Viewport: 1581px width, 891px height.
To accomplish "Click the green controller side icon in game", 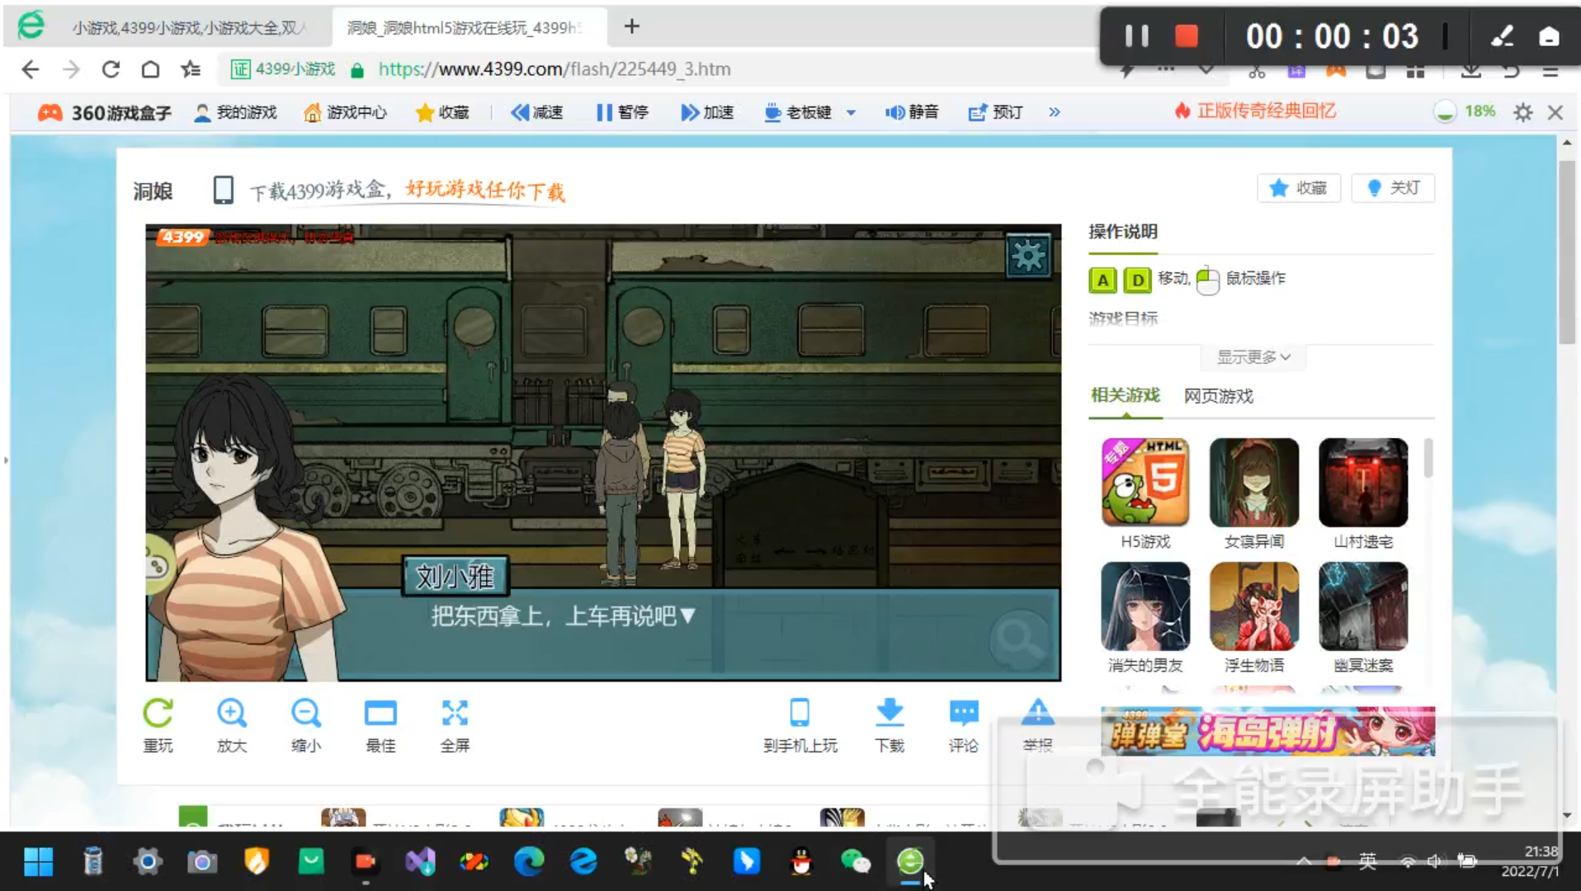I will [157, 566].
